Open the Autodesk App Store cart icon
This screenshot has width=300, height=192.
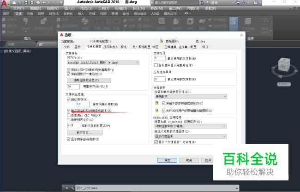point(238,2)
